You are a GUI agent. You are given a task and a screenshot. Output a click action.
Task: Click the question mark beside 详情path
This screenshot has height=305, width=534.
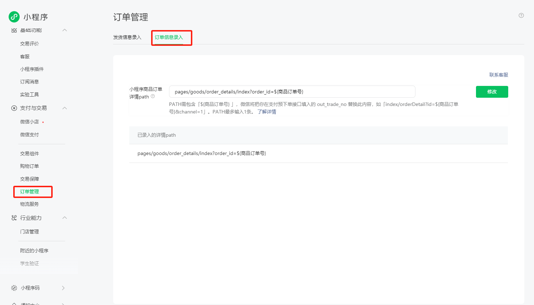tap(153, 96)
